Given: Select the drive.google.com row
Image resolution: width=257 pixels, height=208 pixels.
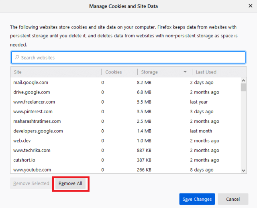Looking at the screenshot, I should [126, 92].
